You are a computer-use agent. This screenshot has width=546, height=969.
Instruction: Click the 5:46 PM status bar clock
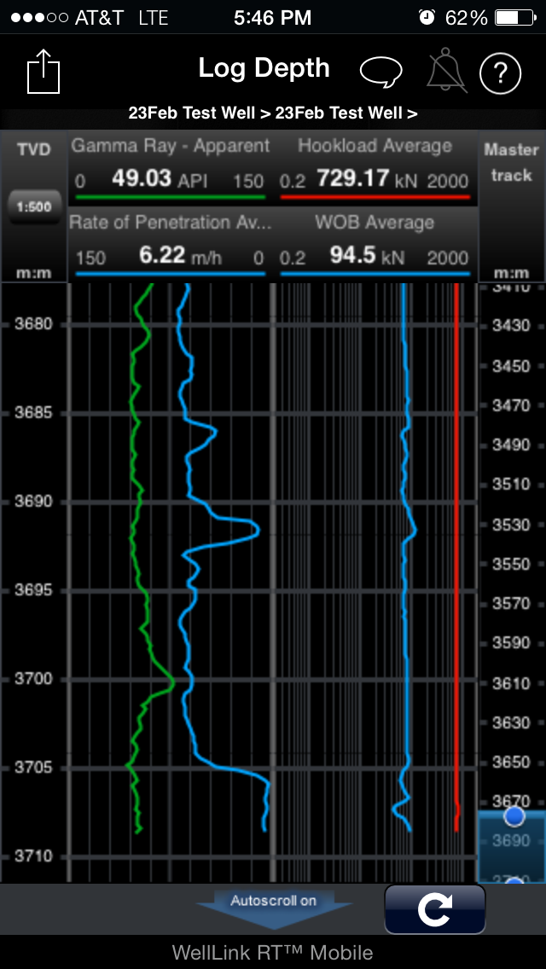click(x=273, y=18)
